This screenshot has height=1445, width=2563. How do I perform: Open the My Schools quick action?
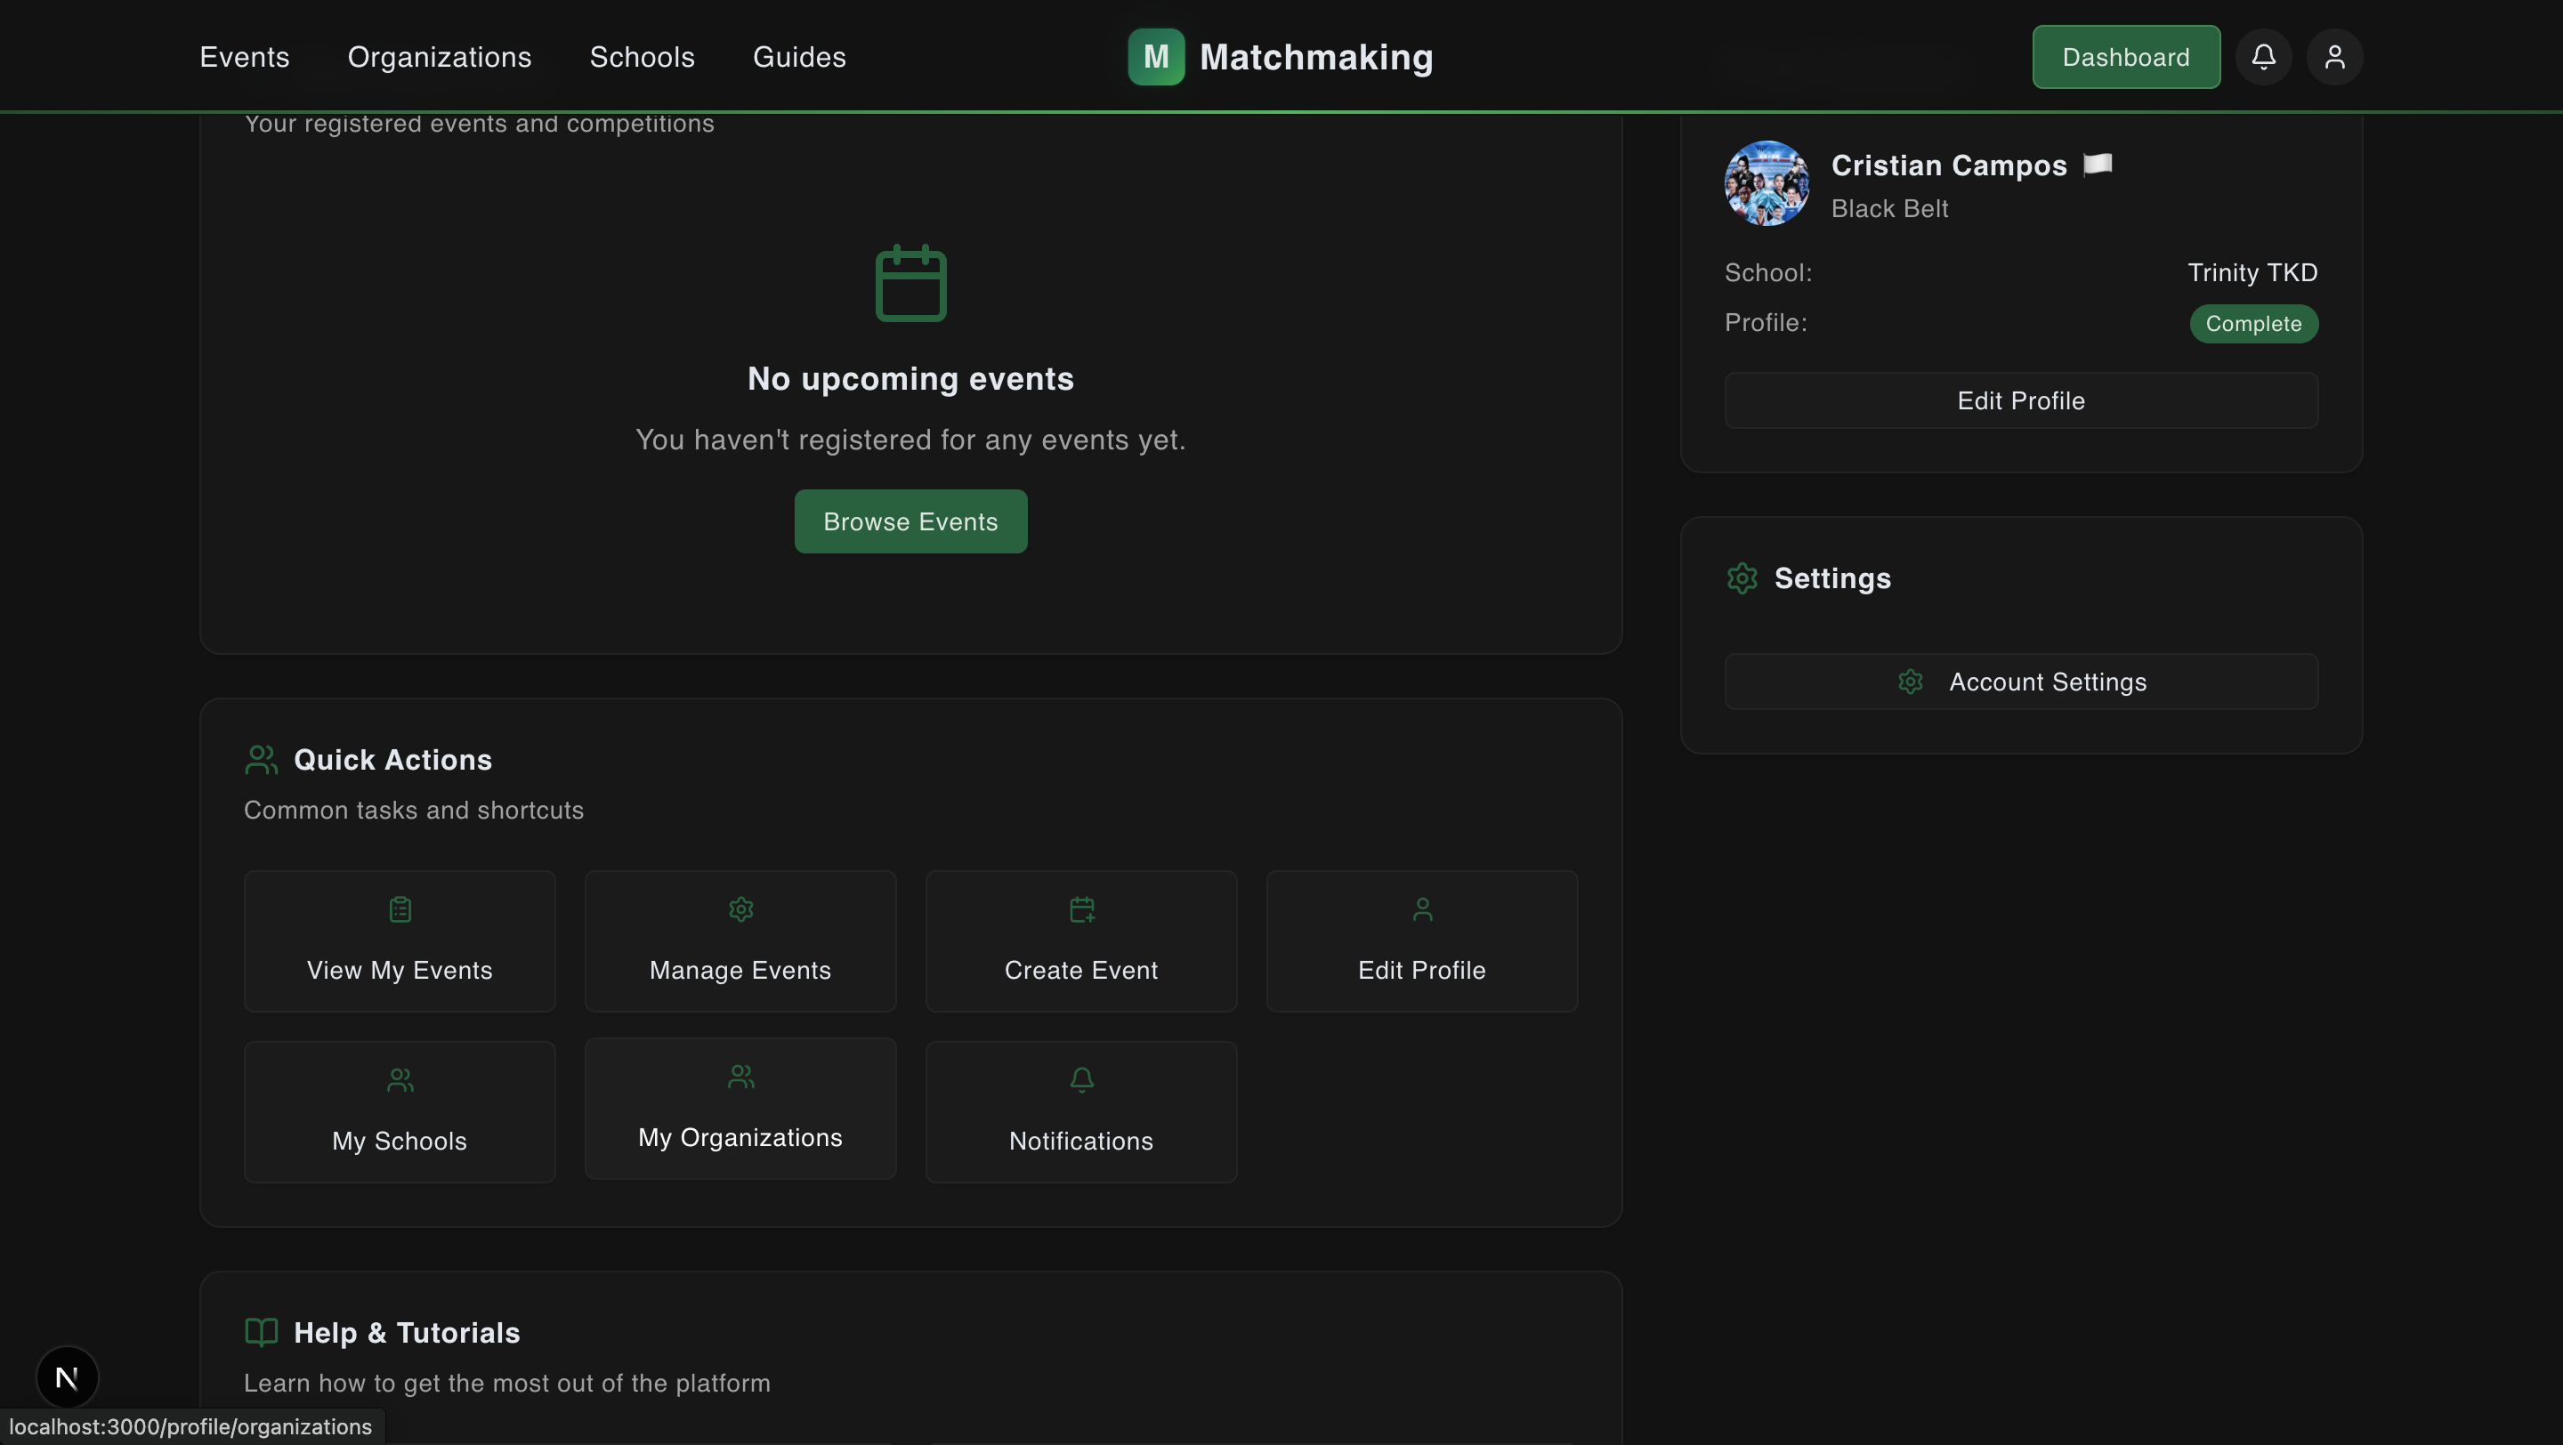(400, 1112)
